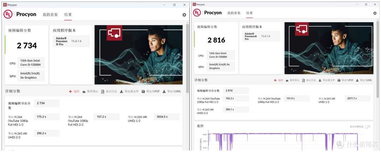This screenshot has height=152, width=381.
Task: Click vertical scrollbar in left window
Action: pyautogui.click(x=187, y=58)
